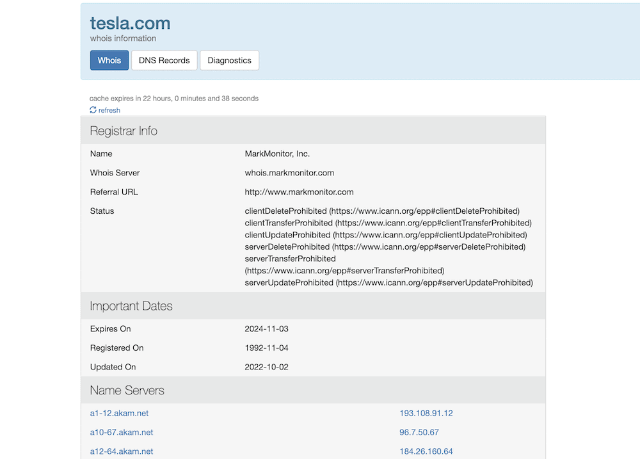The image size is (640, 459).
Task: Click IP address 96.7.50.67
Action: [419, 433]
